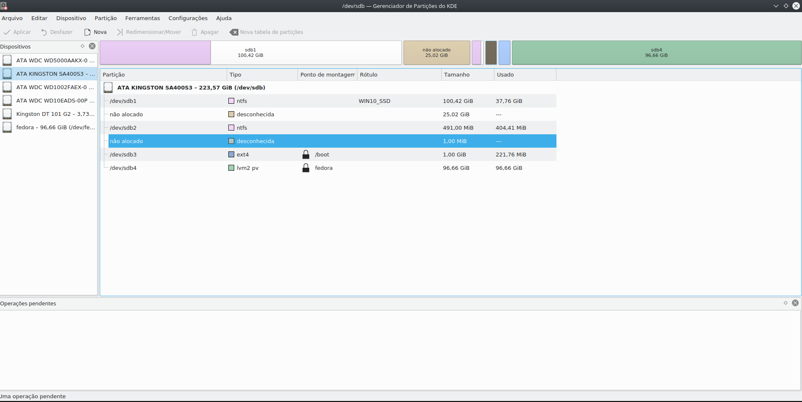Open the Ferramentas menu
Screen dimensions: 802x402
tap(142, 18)
